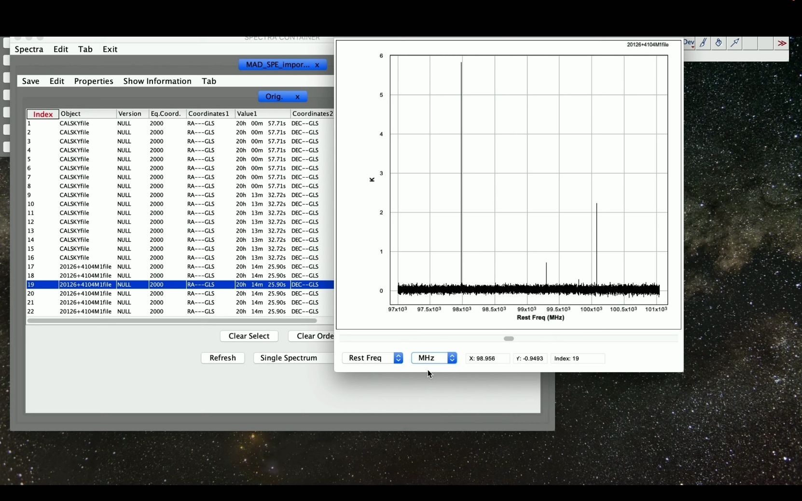
Task: Open the MHz unit dropdown
Action: click(x=434, y=358)
